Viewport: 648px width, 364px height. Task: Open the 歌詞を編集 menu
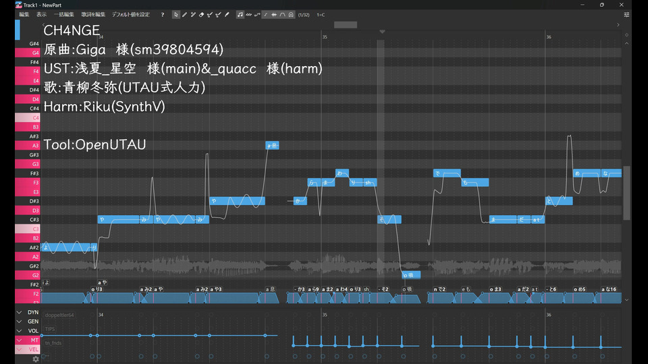(93, 15)
